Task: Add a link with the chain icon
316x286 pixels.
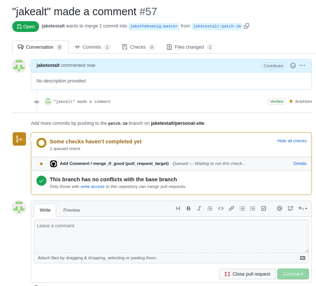Action: [231, 208]
